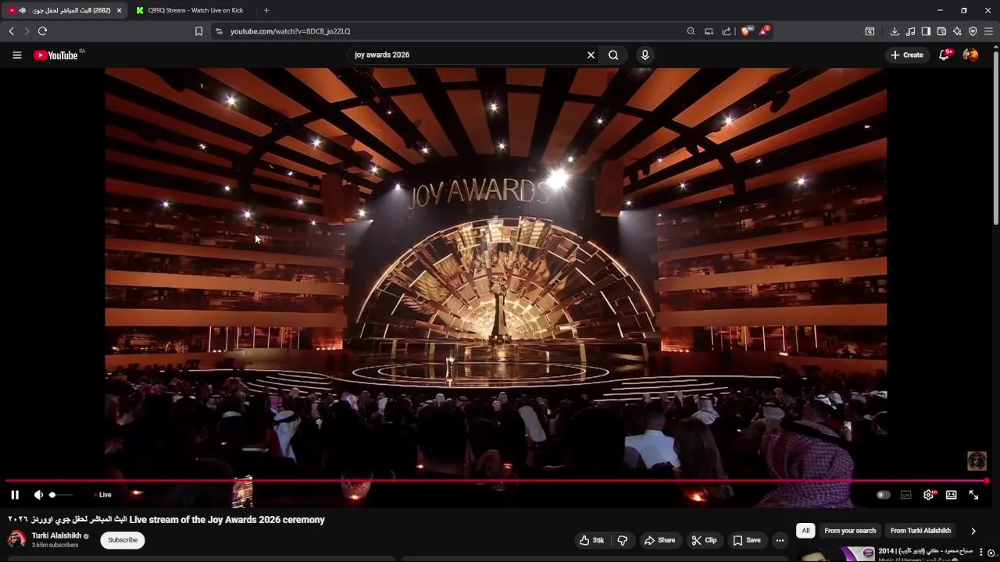Viewport: 1000px width, 562px height.
Task: Reload the page
Action: pos(42,31)
